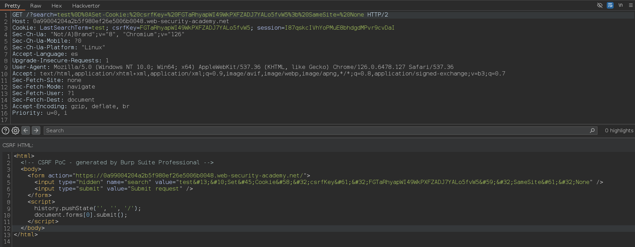Image resolution: width=635 pixels, height=247 pixels.
Task: Go to next search match arrow
Action: click(36, 130)
